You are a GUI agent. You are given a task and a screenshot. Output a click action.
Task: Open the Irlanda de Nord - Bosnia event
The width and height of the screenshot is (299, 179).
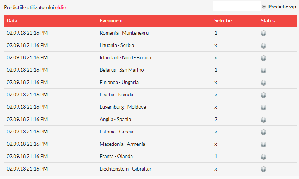pyautogui.click(x=125, y=58)
